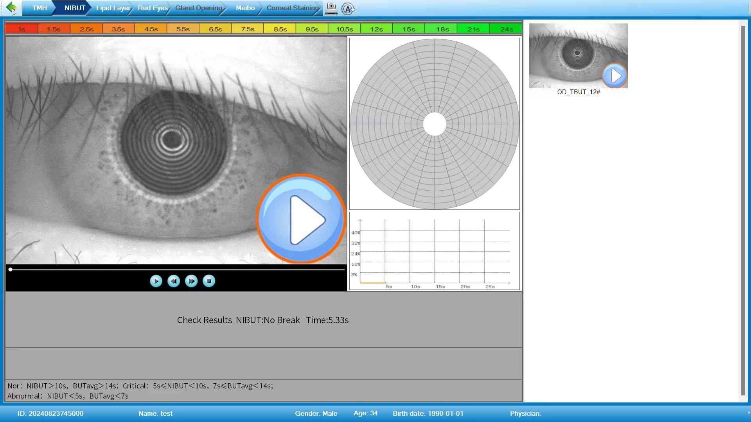
Task: Click the camera capture device icon
Action: click(x=331, y=8)
